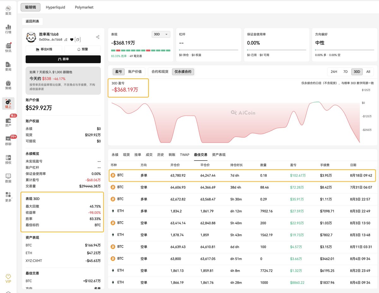Toggle the favorite heart icon

point(72,40)
